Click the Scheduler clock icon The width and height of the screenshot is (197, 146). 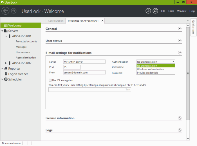tap(6, 79)
